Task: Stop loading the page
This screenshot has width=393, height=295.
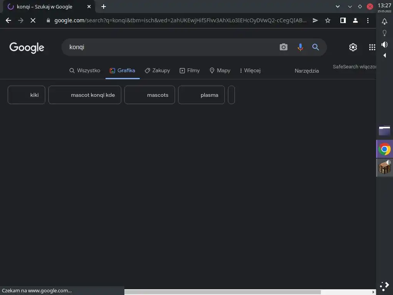Action: click(33, 20)
